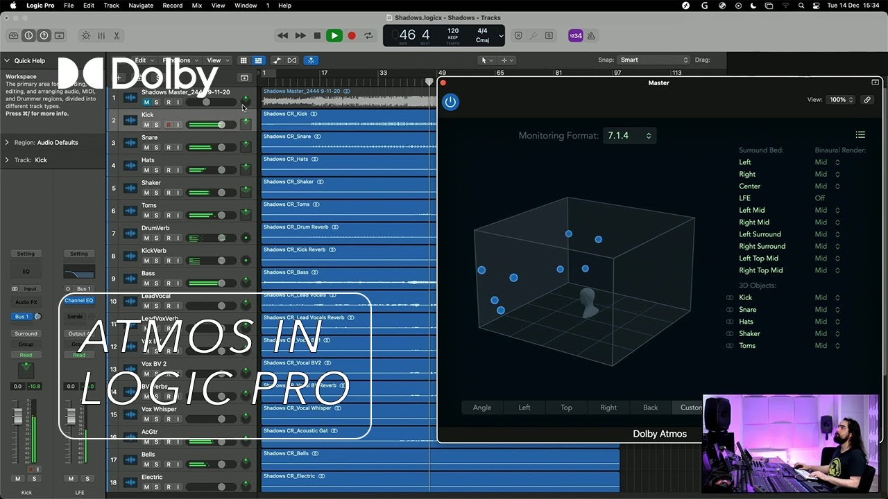Collapse the Quick Help section
Screen dimensions: 888x499
[6, 60]
